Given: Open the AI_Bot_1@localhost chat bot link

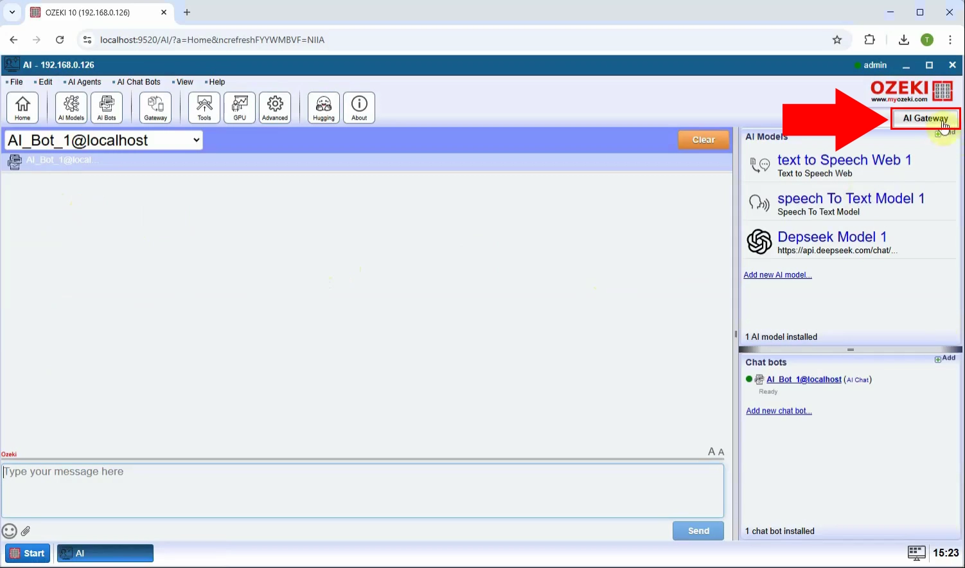Looking at the screenshot, I should coord(804,380).
